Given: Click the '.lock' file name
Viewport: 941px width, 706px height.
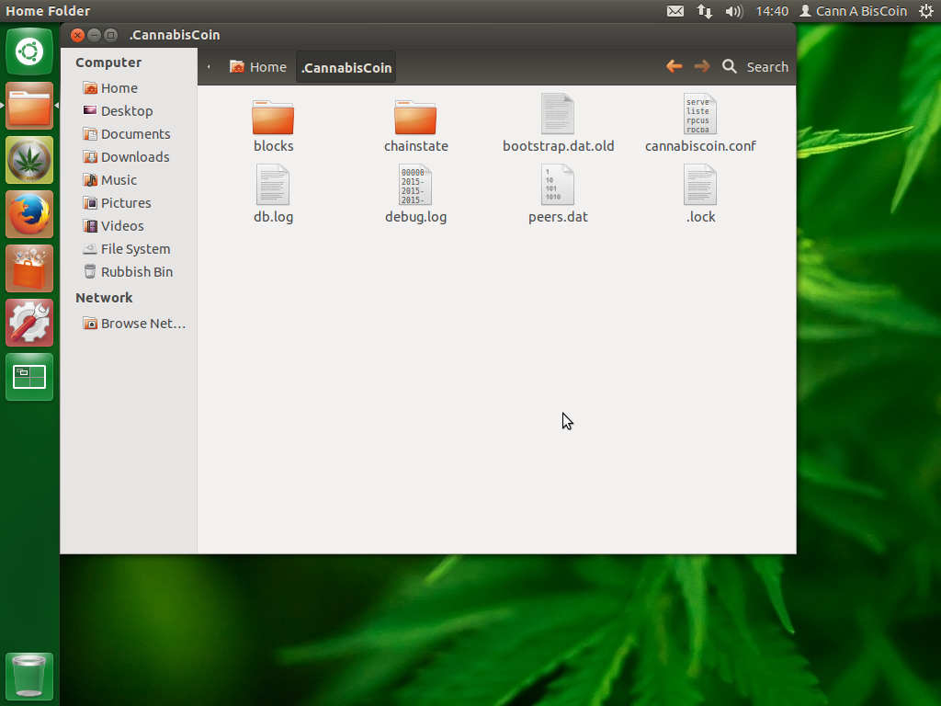Looking at the screenshot, I should pos(700,217).
